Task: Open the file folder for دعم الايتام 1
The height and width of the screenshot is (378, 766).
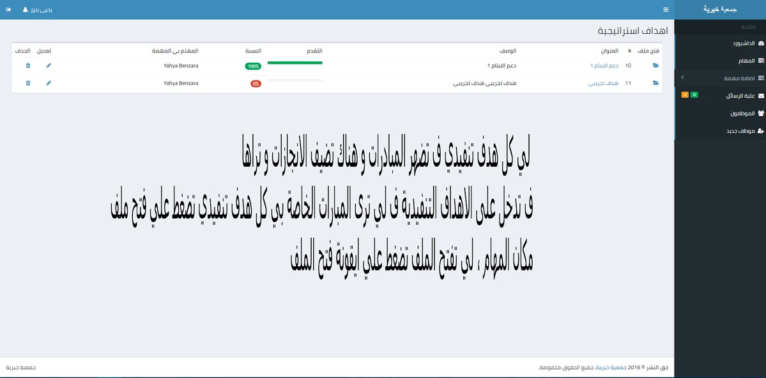Action: [655, 65]
